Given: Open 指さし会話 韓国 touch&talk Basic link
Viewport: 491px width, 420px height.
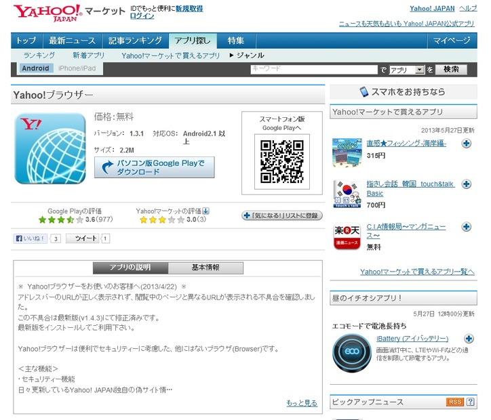Looking at the screenshot, I should pos(410,188).
